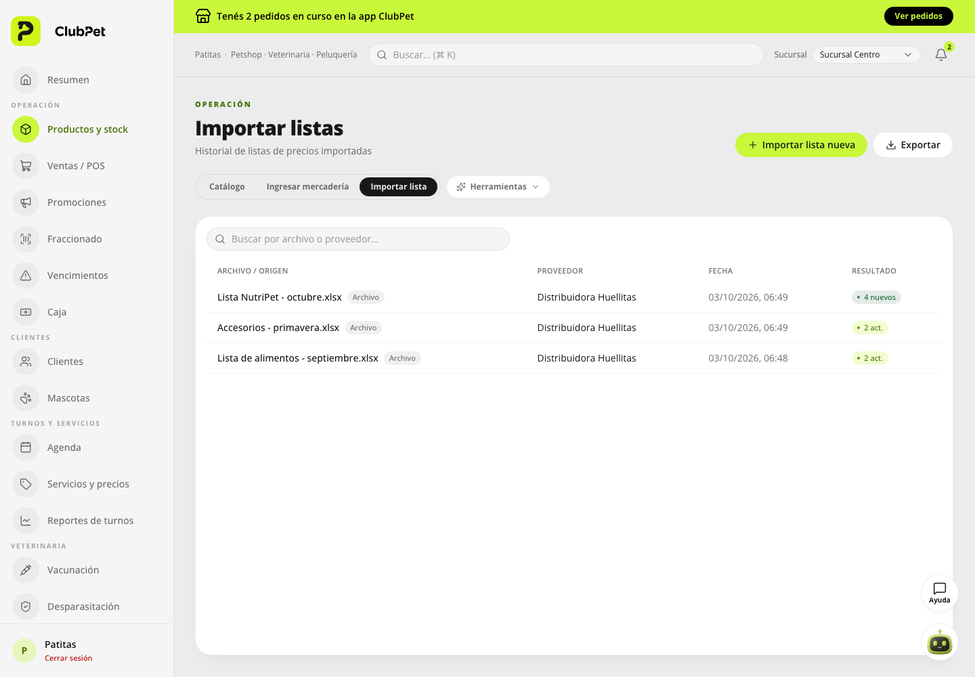Click the FECHA column header
Viewport: 975px width, 677px height.
click(x=720, y=271)
